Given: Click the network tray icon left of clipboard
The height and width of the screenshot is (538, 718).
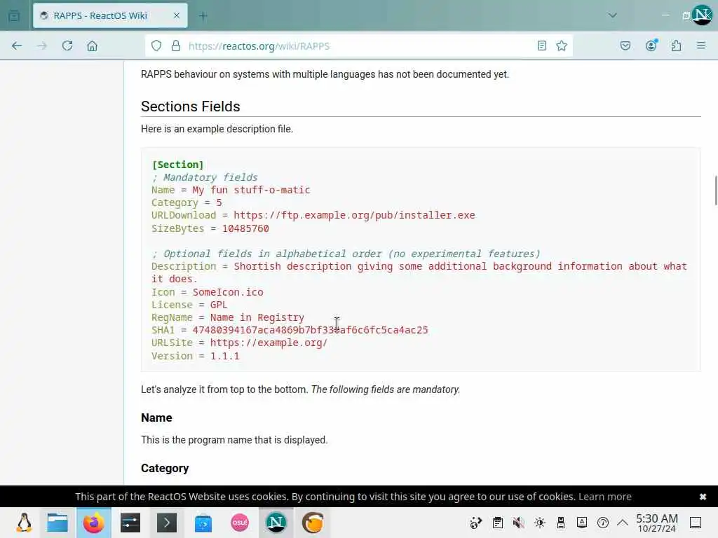Looking at the screenshot, I should click(x=476, y=523).
